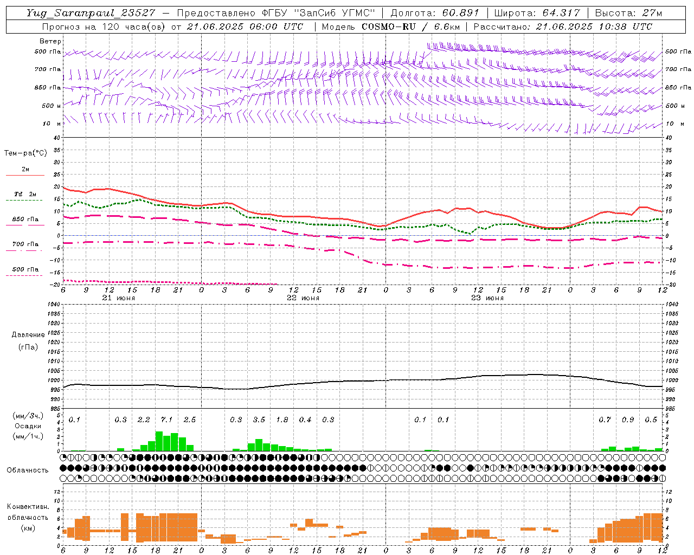694x555 pixels.
Task: Select the 2м temperature legend entry
Action: (x=25, y=170)
